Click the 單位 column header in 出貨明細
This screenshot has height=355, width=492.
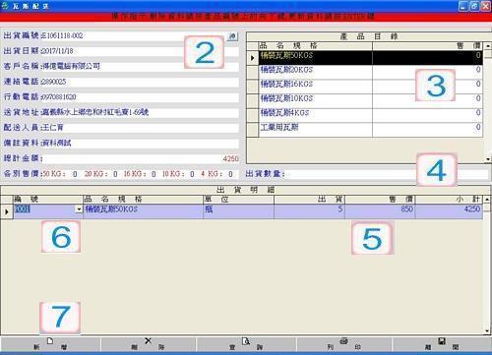click(238, 199)
